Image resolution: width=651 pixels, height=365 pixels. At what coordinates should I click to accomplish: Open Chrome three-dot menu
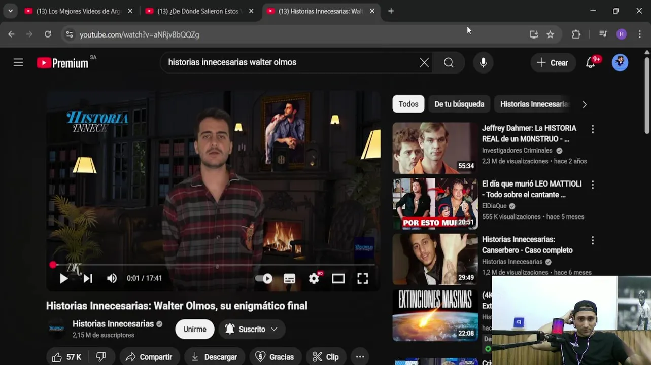[639, 34]
